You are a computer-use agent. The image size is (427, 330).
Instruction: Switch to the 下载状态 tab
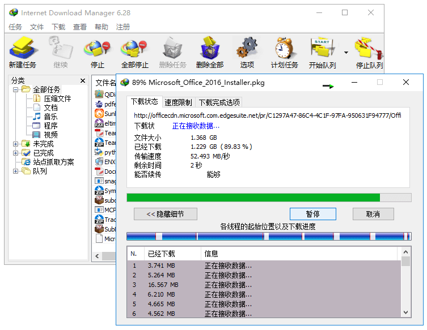(x=145, y=102)
